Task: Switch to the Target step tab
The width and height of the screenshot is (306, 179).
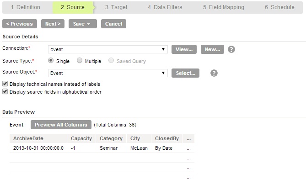Action: click(116, 7)
